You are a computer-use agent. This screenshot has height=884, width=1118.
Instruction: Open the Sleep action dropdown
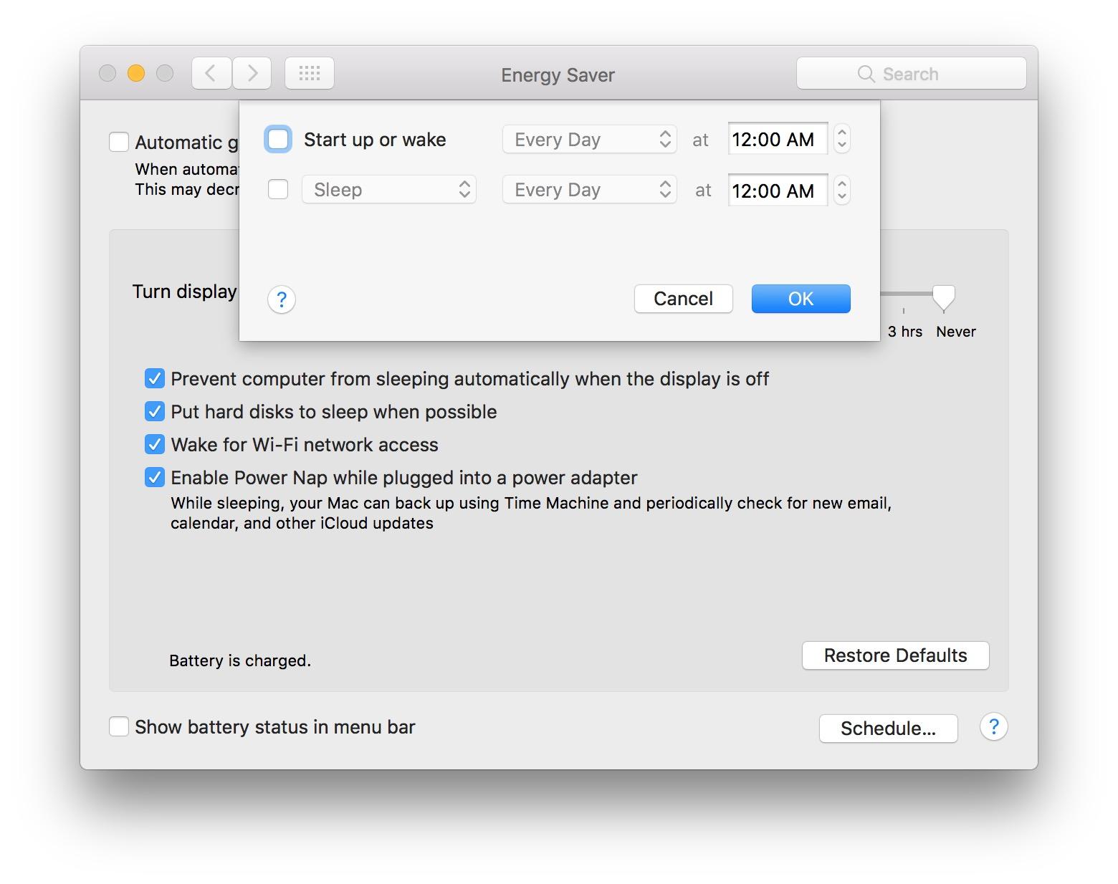[389, 190]
